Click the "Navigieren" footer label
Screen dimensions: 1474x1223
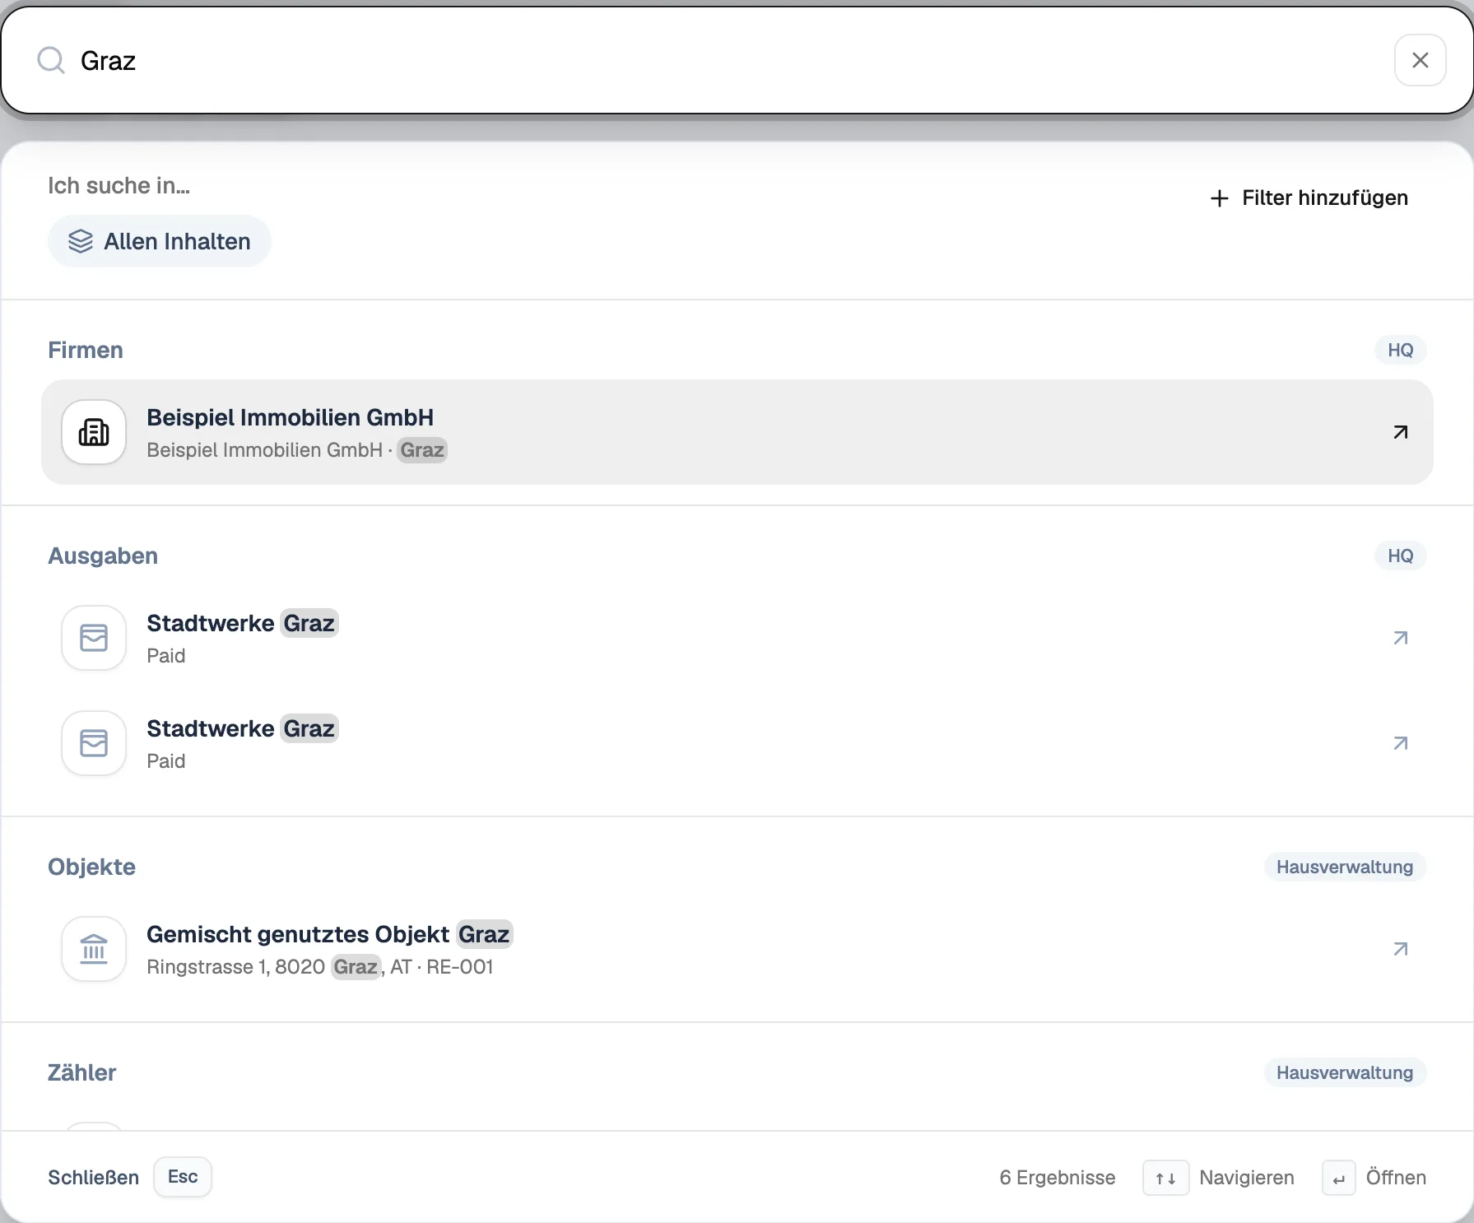tap(1247, 1177)
